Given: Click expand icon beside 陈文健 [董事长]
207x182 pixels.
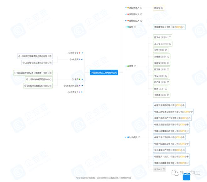Looking at the screenshot, I should 170,37.
